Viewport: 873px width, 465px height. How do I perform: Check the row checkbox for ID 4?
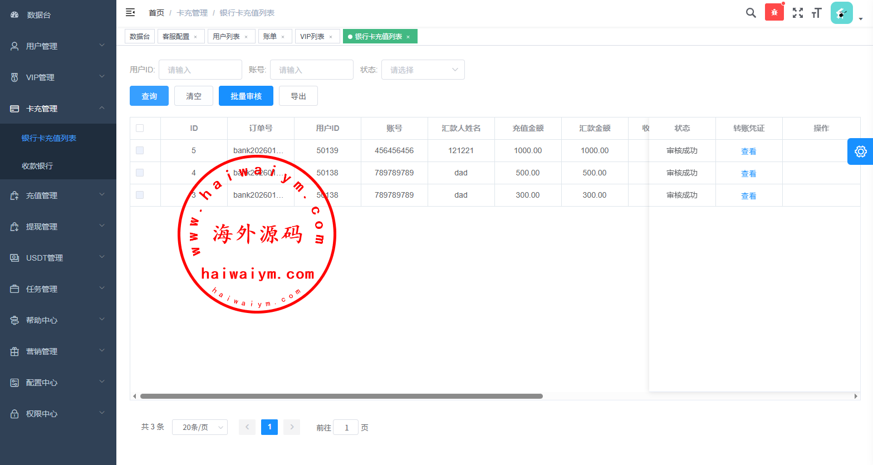(140, 173)
